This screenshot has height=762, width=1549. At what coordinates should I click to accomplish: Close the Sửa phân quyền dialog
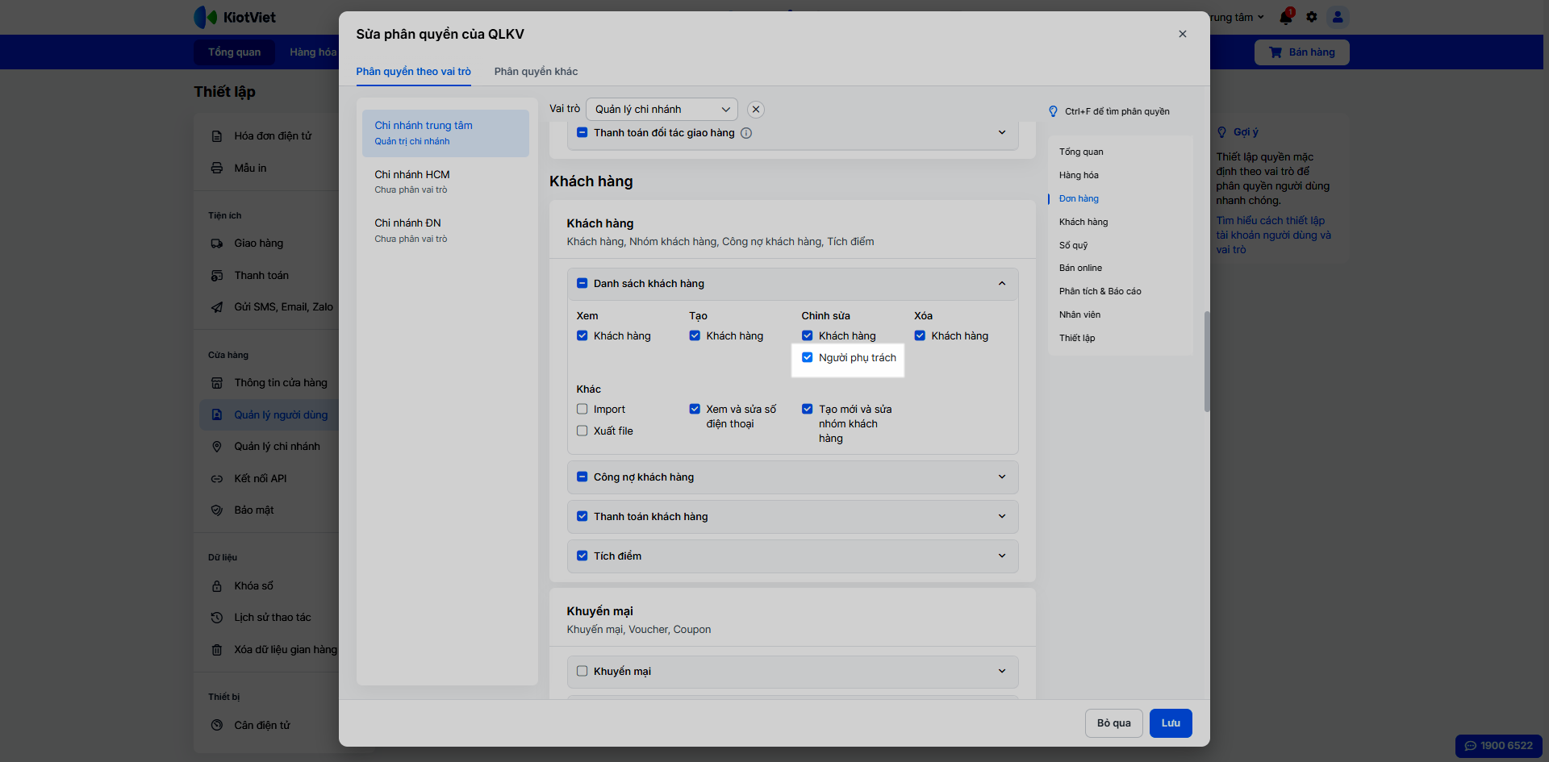pyautogui.click(x=1183, y=34)
